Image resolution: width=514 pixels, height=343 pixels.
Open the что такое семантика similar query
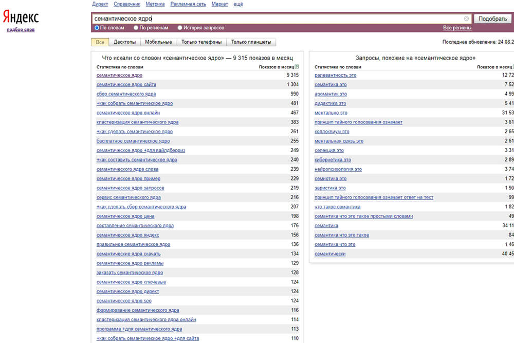pos(337,207)
